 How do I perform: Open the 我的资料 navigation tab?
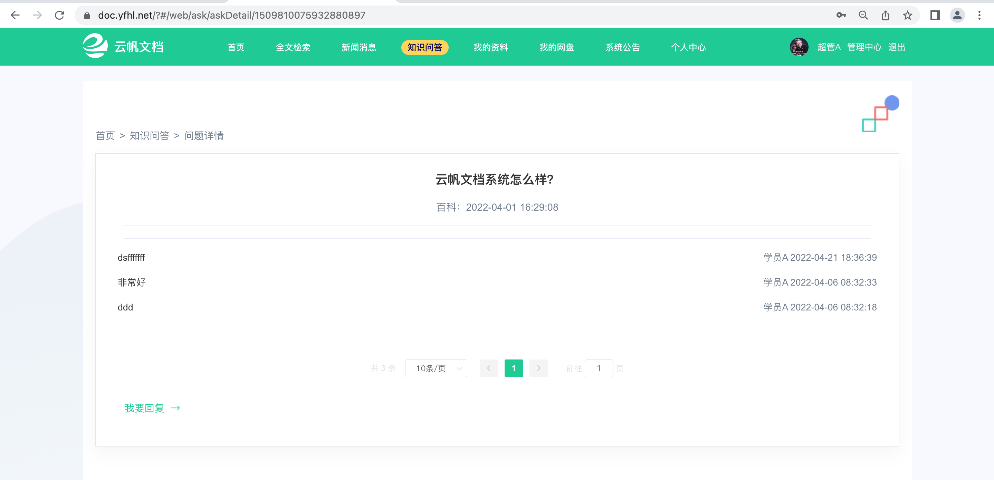point(491,47)
